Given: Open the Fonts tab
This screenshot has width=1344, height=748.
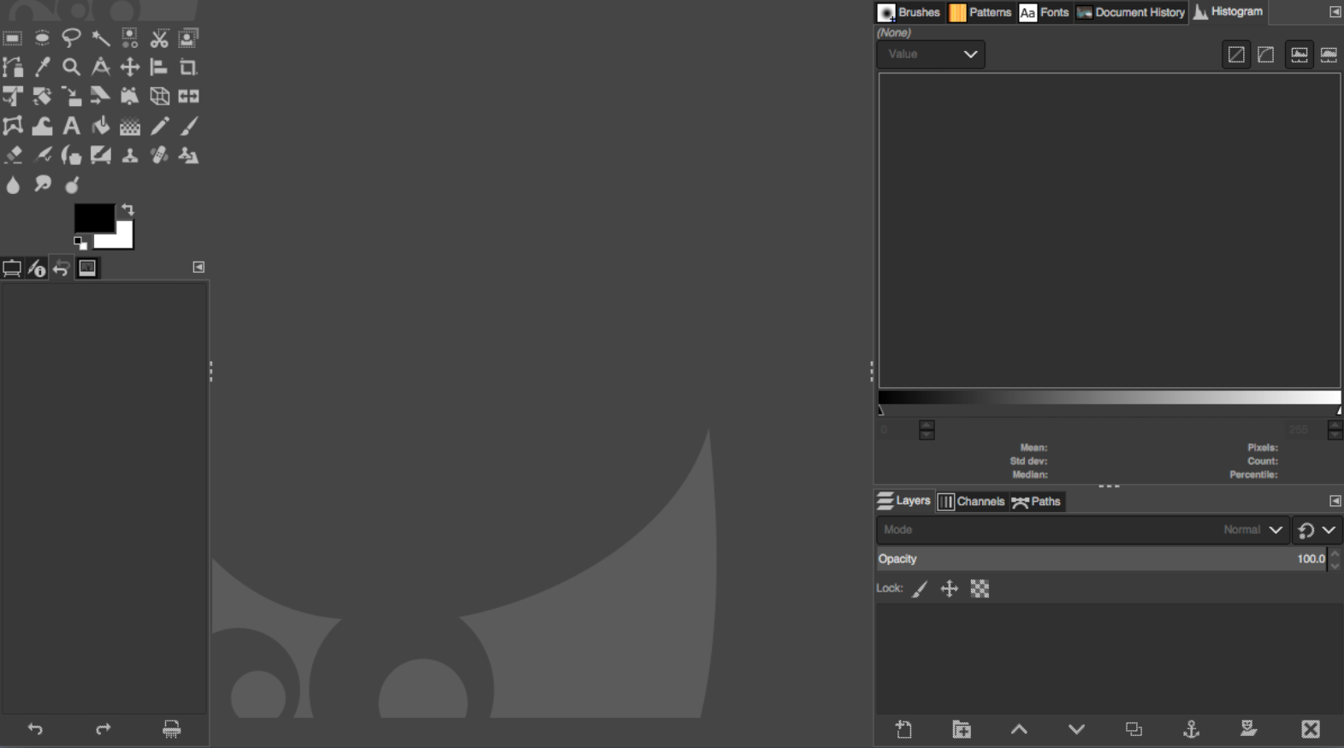Looking at the screenshot, I should (x=1045, y=12).
